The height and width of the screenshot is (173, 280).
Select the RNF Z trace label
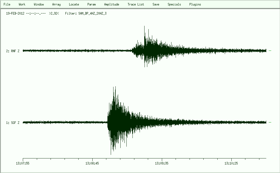pyautogui.click(x=13, y=51)
